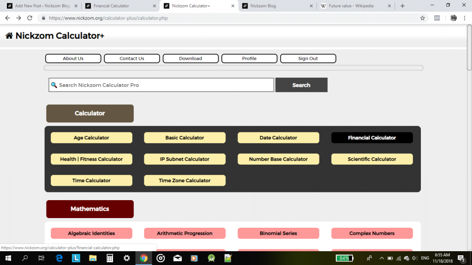Open Arithmetic Progression under Mathematics
472x265 pixels.
point(184,233)
